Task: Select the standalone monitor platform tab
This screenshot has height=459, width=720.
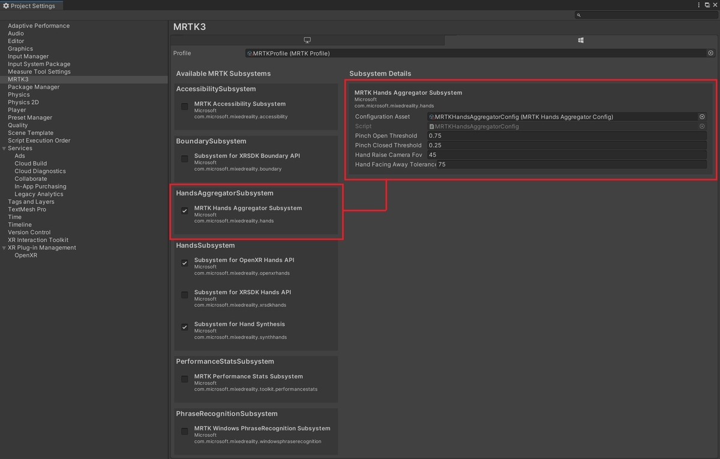Action: tap(307, 40)
